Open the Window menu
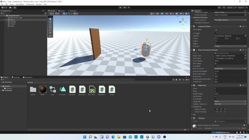Viewport: 249px width, 140px height. click(x=39, y=4)
